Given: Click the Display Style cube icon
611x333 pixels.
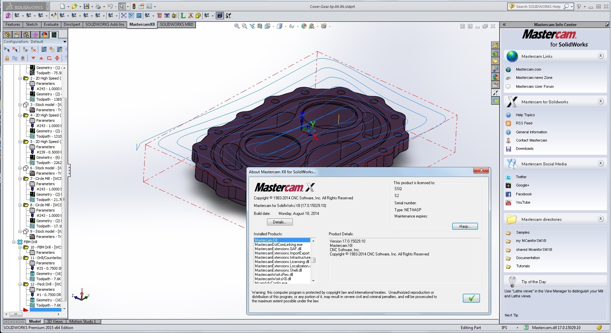Looking at the screenshot, I should coord(279,26).
